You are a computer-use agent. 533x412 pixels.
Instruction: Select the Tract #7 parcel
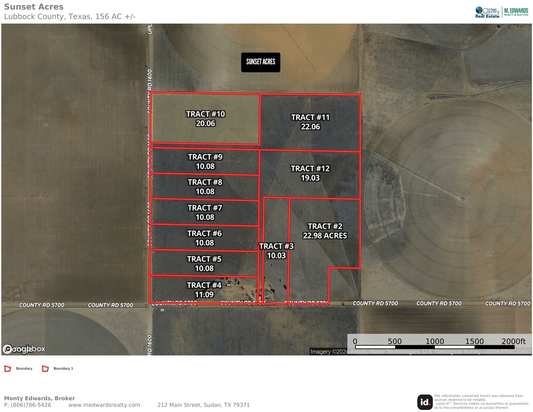(x=204, y=212)
